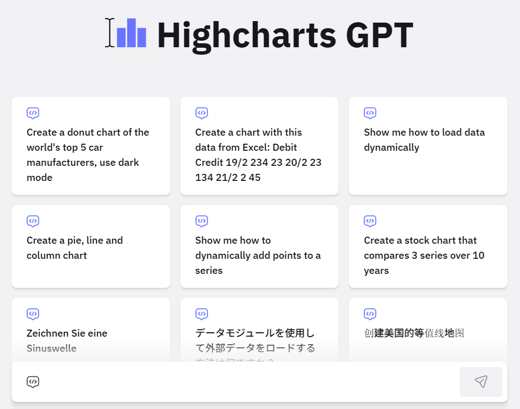Click code icon on the Sinuswelle card
This screenshot has width=520, height=409.
click(33, 314)
